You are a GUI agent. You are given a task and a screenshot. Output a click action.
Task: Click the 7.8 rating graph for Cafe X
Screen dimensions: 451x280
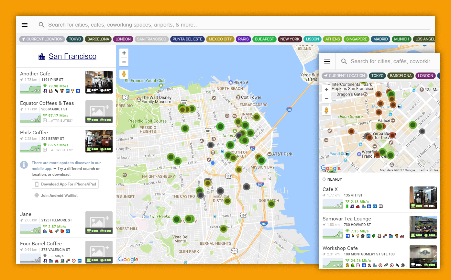coord(333,204)
